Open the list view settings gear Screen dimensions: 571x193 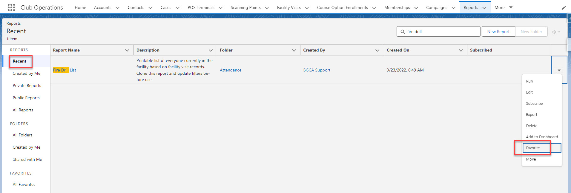555,32
